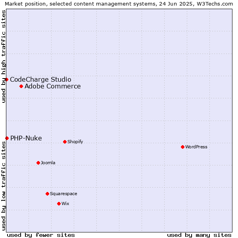238x238 pixels.
Task: Select the 'CodeCharge Studio' label text
Action: [40, 80]
